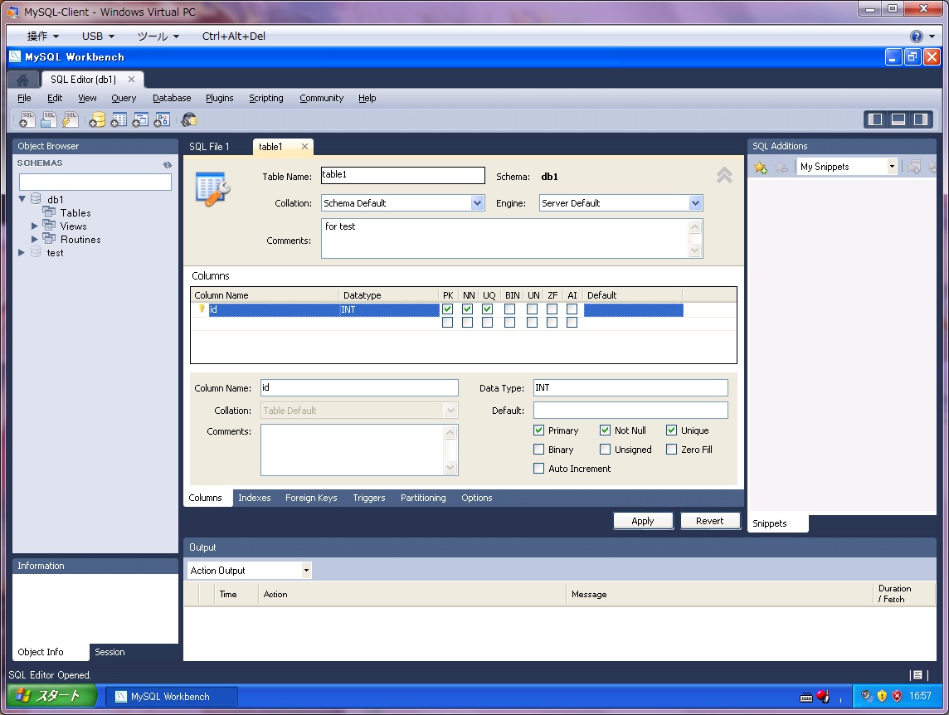
Task: Toggle the bottom output panel visibility
Action: 898,119
